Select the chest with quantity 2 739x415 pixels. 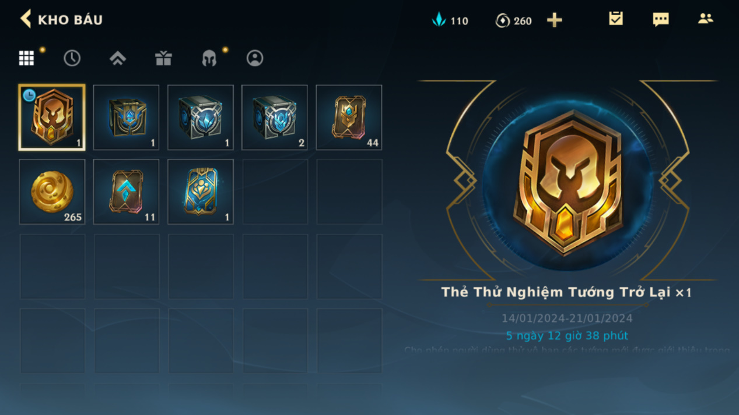(x=275, y=117)
